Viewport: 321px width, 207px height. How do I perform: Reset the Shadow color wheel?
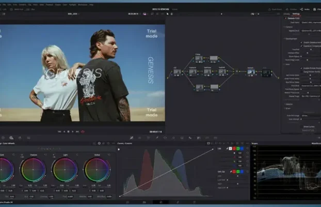[x=45, y=155]
